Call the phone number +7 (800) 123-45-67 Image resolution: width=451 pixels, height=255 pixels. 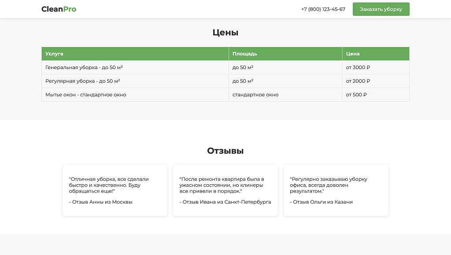click(323, 9)
